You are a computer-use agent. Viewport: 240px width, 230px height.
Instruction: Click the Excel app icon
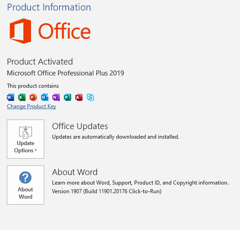click(x=22, y=97)
